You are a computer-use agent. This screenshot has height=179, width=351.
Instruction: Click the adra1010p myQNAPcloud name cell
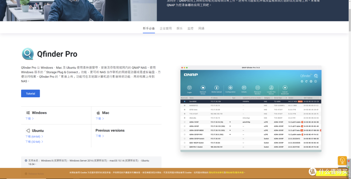coord(246,122)
